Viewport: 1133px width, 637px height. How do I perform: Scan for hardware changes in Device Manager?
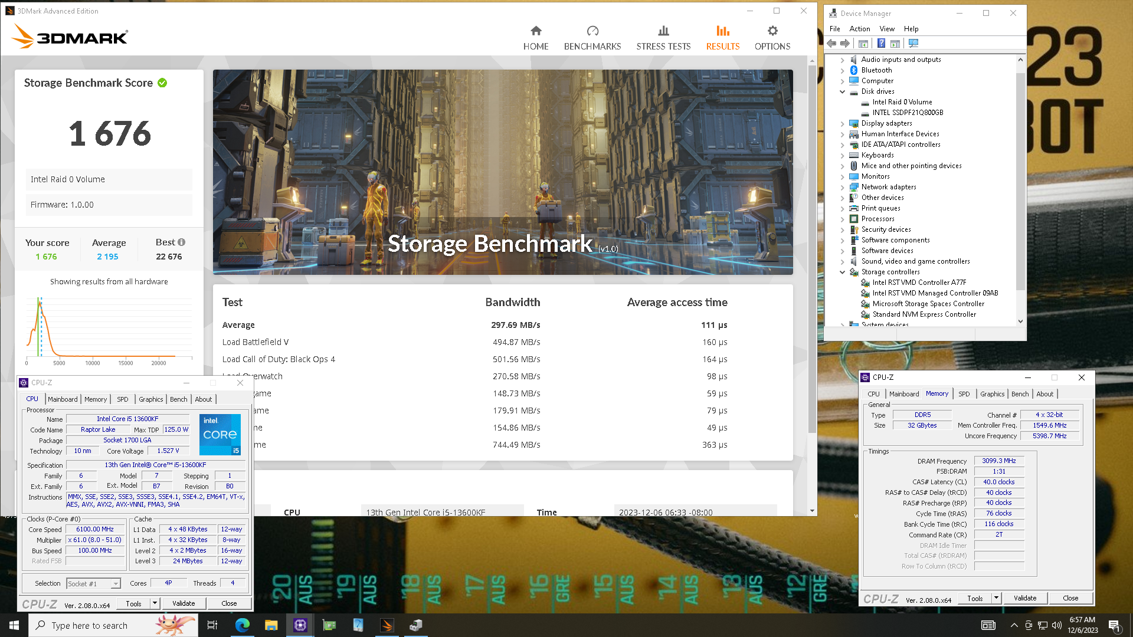point(913,44)
